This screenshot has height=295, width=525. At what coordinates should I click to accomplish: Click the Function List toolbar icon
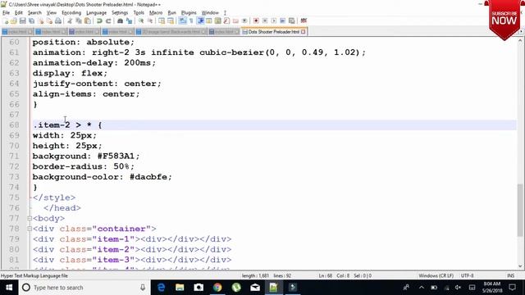coord(226,21)
